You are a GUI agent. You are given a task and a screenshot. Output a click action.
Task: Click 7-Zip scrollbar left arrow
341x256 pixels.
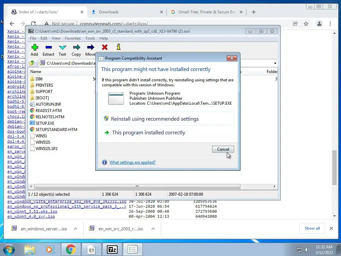tap(31, 187)
